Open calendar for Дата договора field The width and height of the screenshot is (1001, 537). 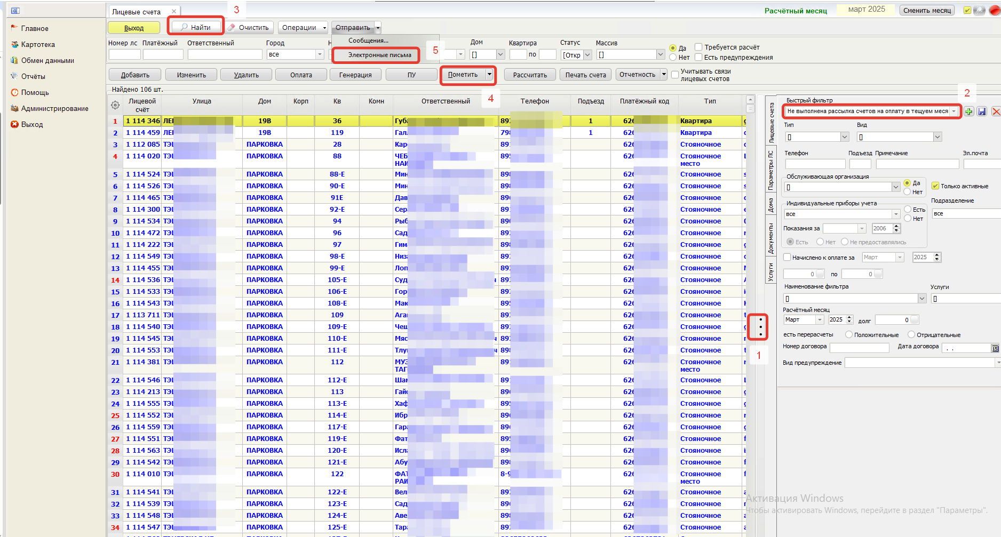pos(995,348)
